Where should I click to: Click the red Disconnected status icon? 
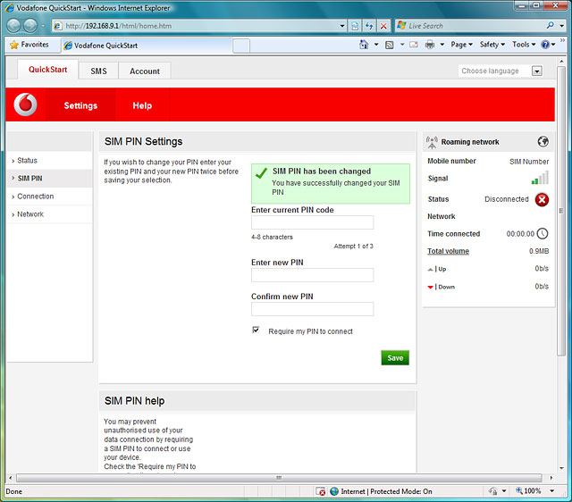(x=542, y=199)
